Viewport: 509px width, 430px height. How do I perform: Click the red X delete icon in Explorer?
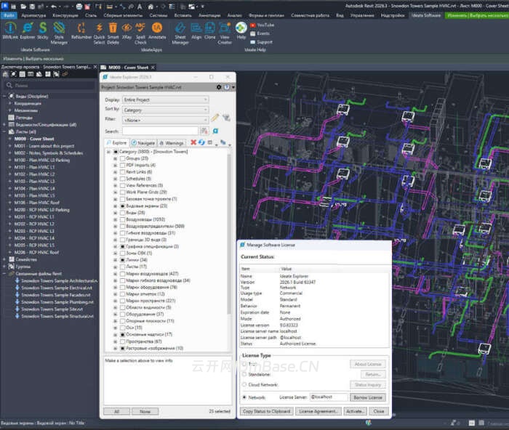click(x=193, y=142)
